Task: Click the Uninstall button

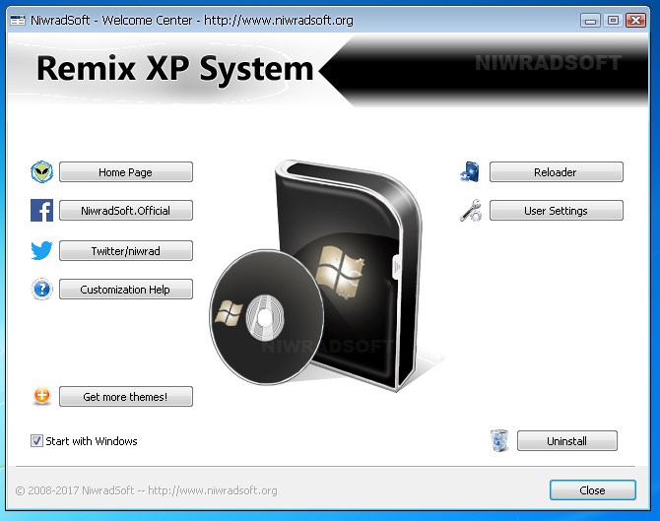Action: [567, 440]
